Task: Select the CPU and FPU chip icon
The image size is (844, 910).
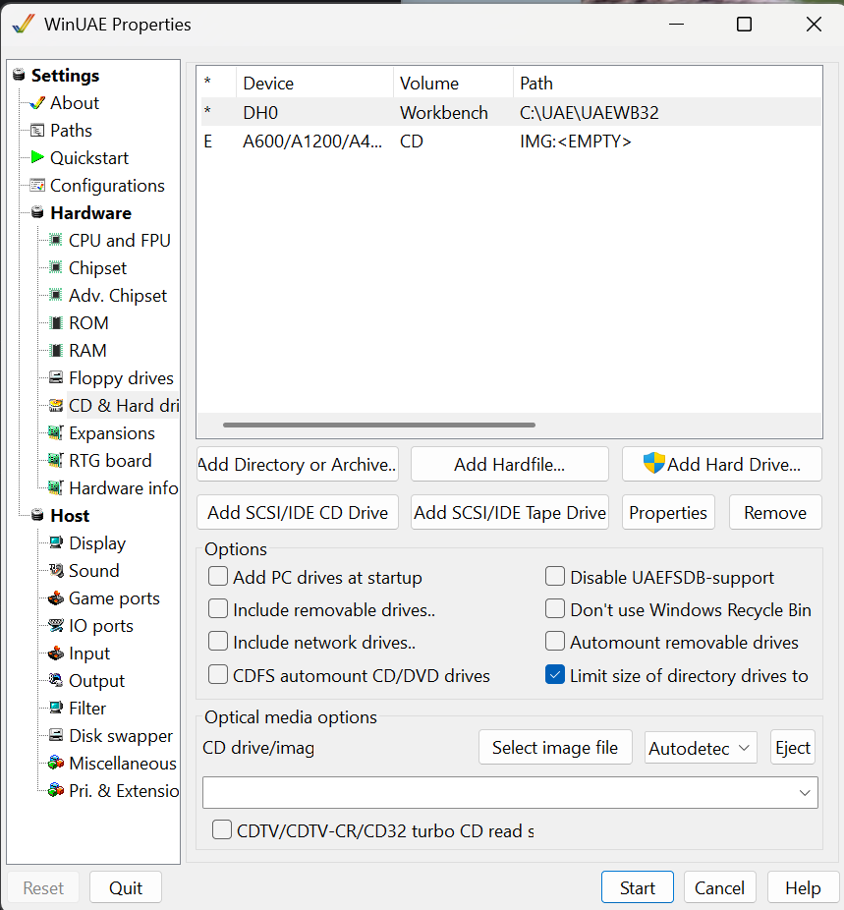Action: [x=56, y=240]
